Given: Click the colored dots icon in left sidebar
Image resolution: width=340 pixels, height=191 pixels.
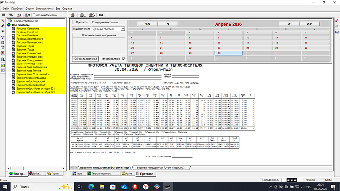Looking at the screenshot, I should [3, 37].
